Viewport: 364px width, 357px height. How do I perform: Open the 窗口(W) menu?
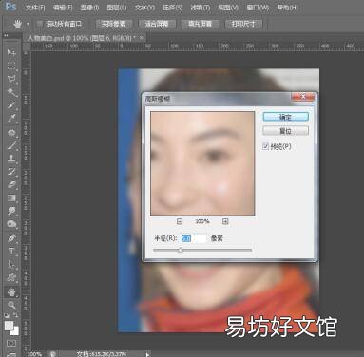click(258, 8)
